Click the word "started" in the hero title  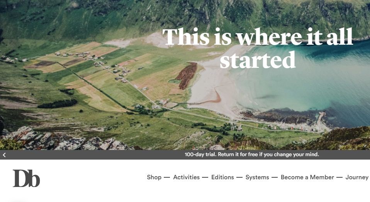click(x=258, y=60)
